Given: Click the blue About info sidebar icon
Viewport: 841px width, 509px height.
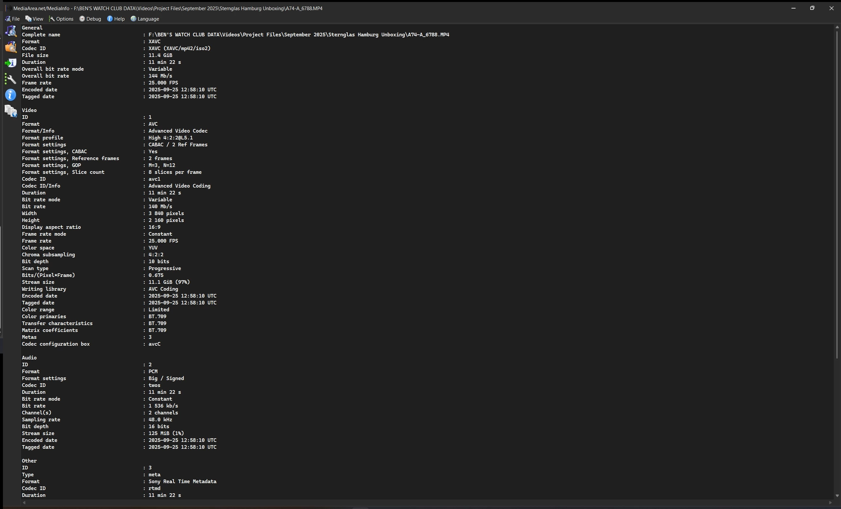Looking at the screenshot, I should pos(10,95).
